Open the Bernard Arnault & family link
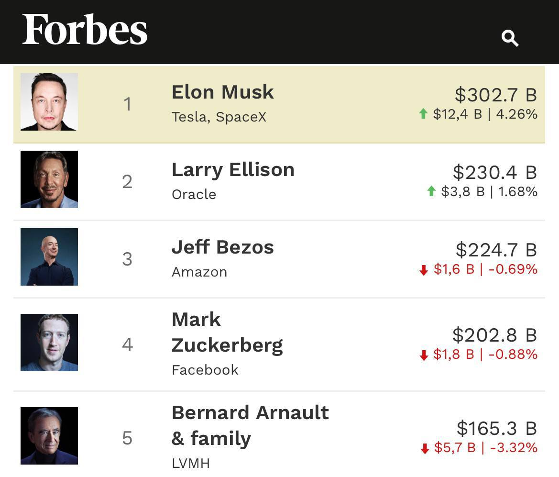The width and height of the screenshot is (559, 477). pos(250,425)
